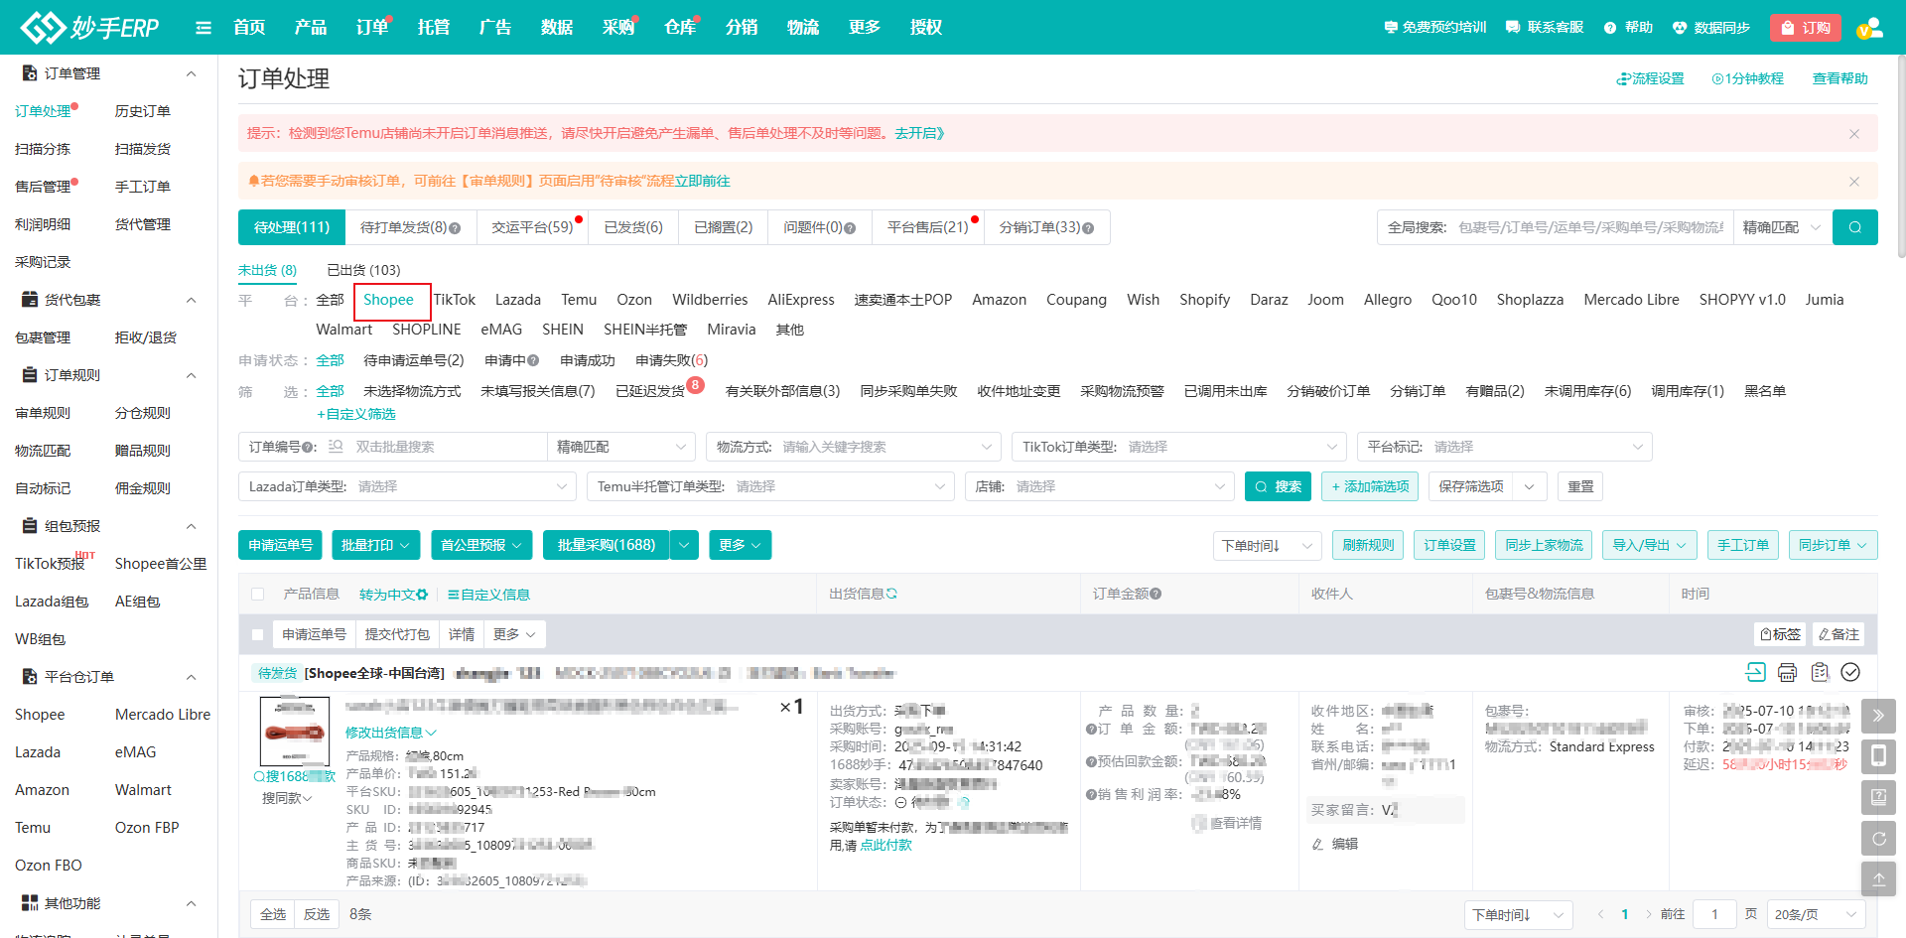
Task: Expand the 20条/页 page size dropdown
Action: point(1815,914)
